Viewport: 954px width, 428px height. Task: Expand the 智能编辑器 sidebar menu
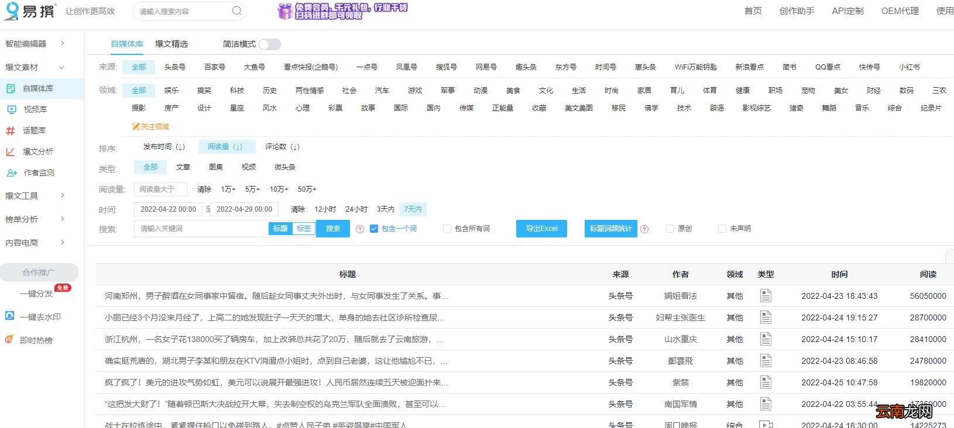(35, 44)
